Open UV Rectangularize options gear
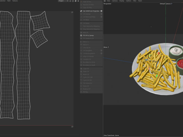The width and height of the screenshot is (183, 137). pos(101,53)
